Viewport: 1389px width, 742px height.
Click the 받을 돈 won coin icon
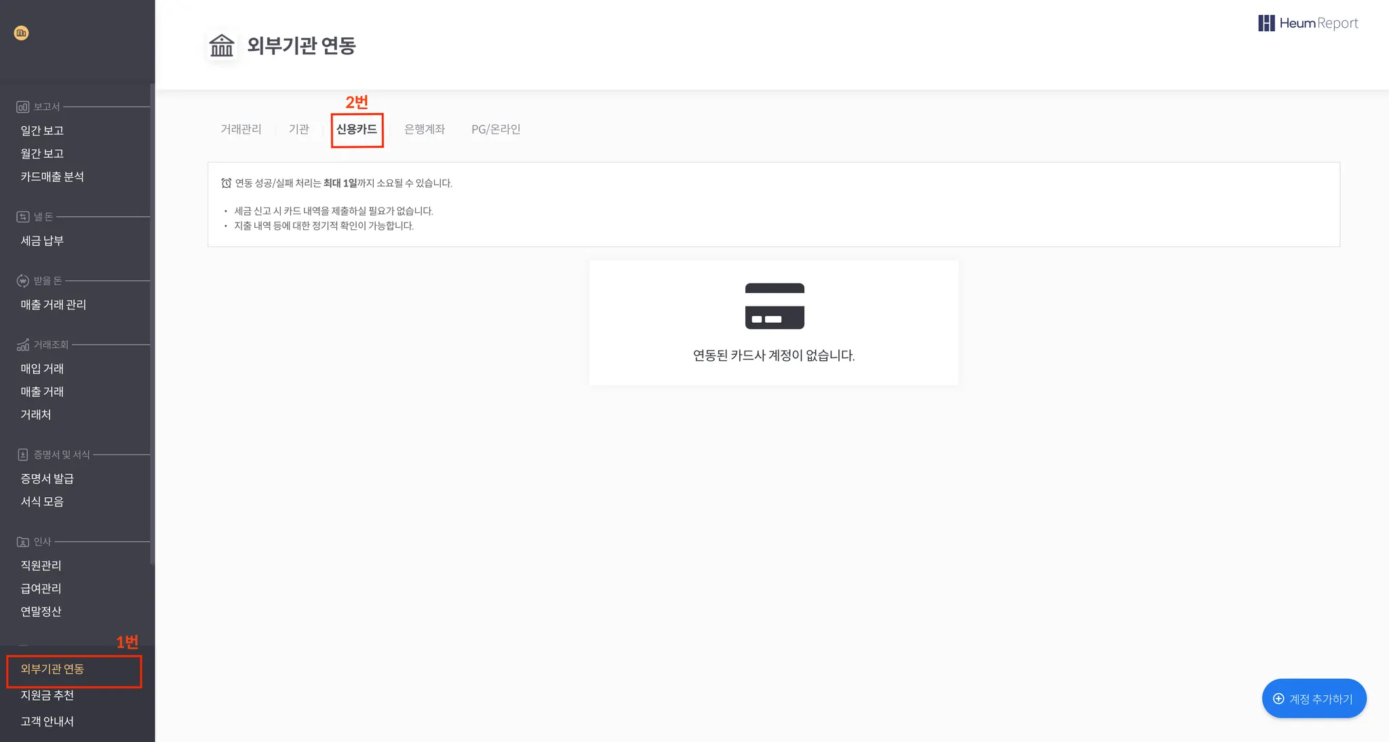pyautogui.click(x=22, y=281)
